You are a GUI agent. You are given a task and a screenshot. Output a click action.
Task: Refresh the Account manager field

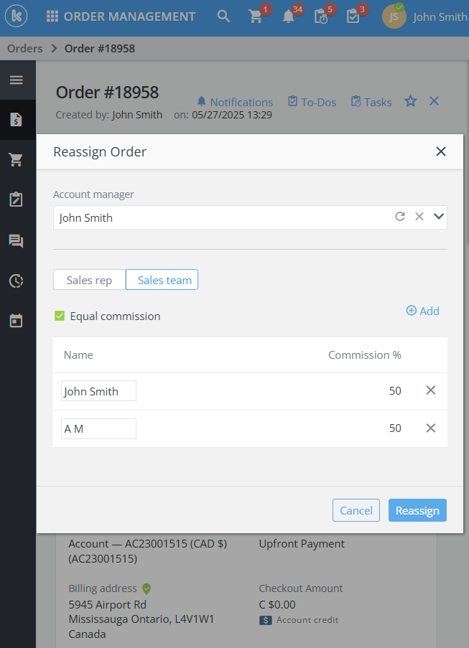coord(400,217)
